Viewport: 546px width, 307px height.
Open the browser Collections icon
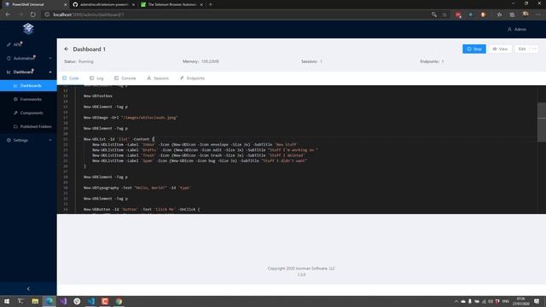pyautogui.click(x=512, y=14)
